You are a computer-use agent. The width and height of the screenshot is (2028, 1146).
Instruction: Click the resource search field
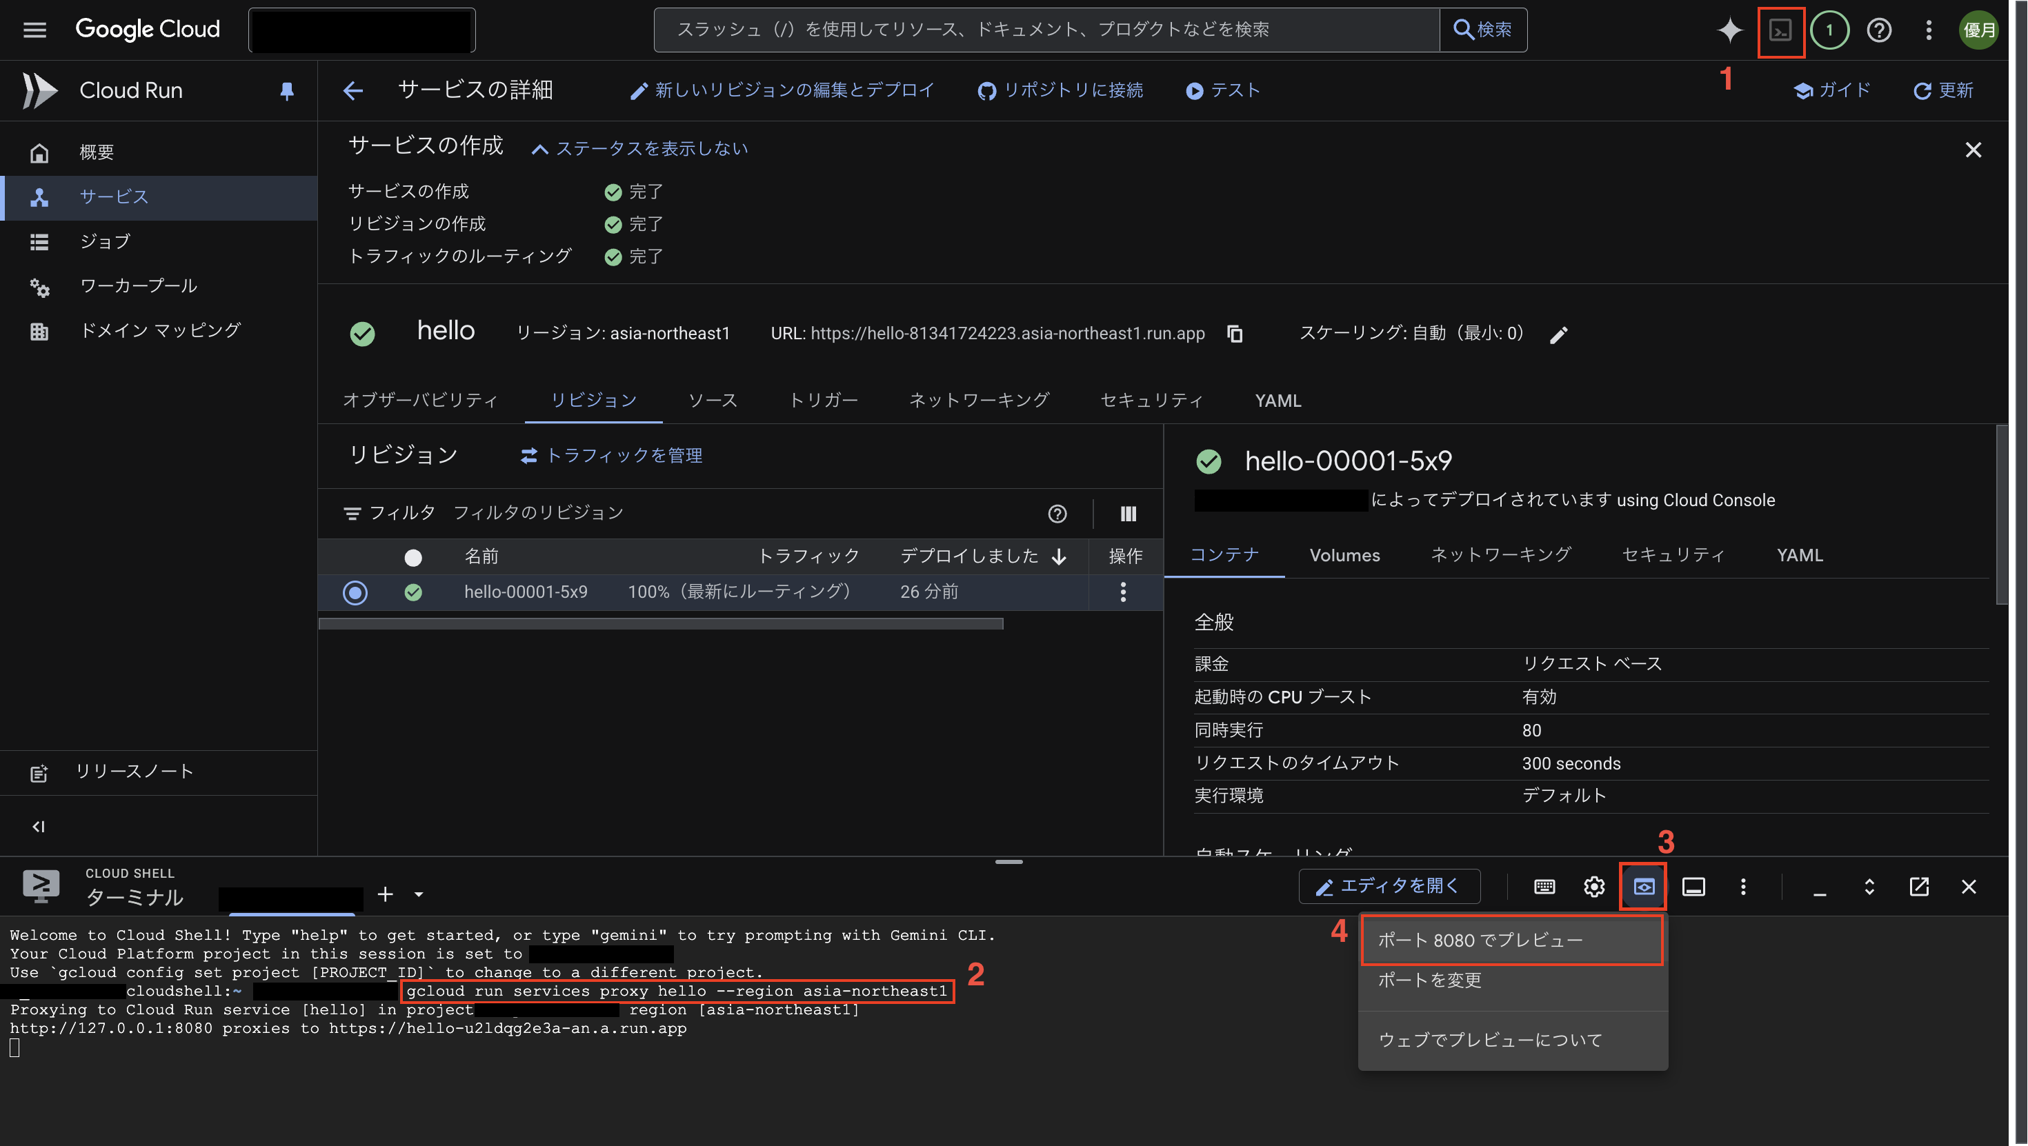pos(1024,29)
